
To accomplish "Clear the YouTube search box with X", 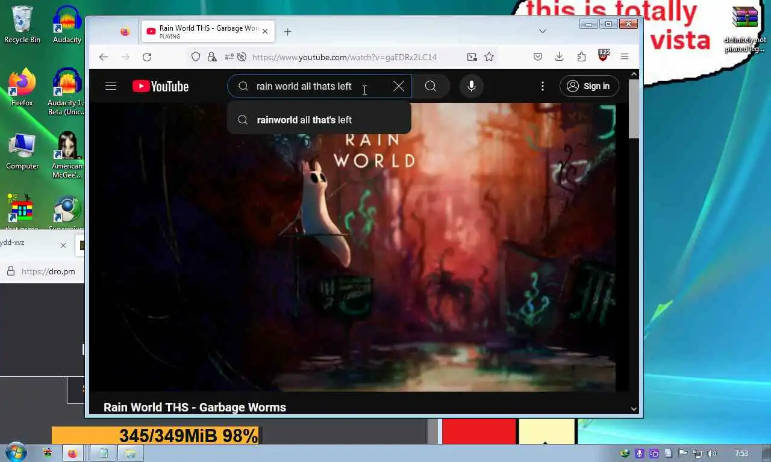I will [x=399, y=86].
